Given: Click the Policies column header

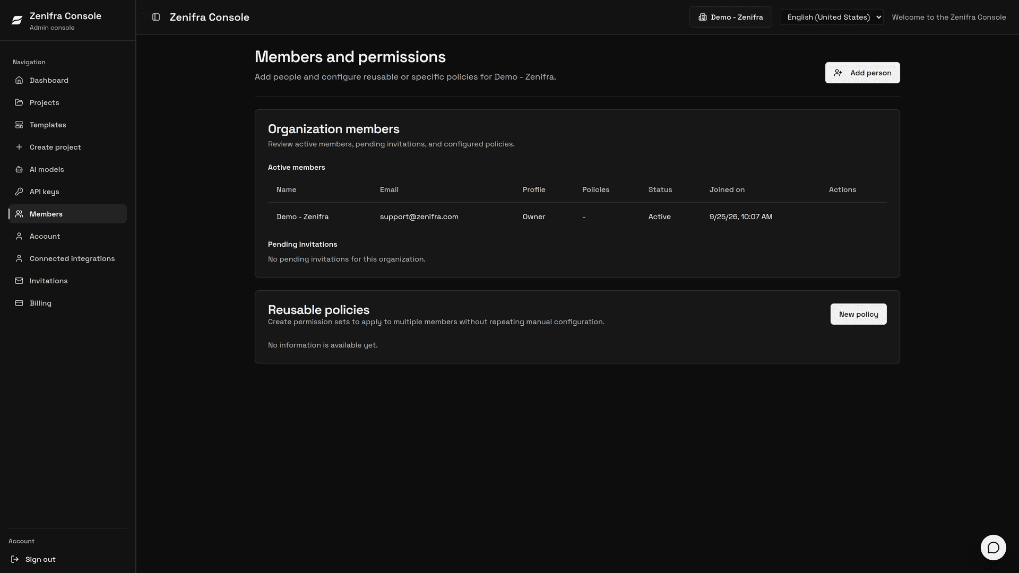Looking at the screenshot, I should point(595,189).
